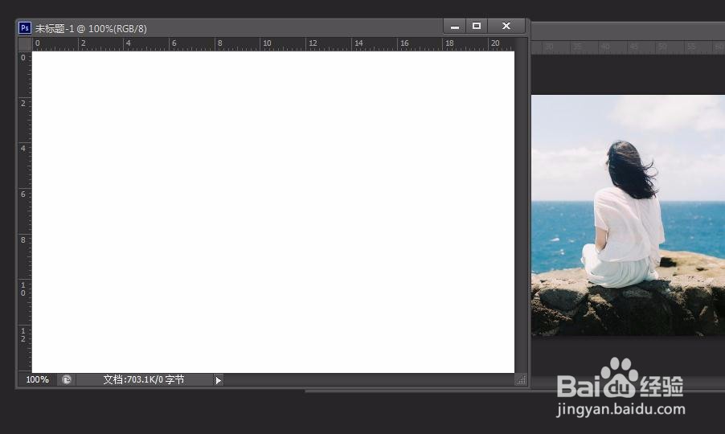Click the girl photo in the background window
Image resolution: width=725 pixels, height=434 pixels.
pyautogui.click(x=628, y=215)
